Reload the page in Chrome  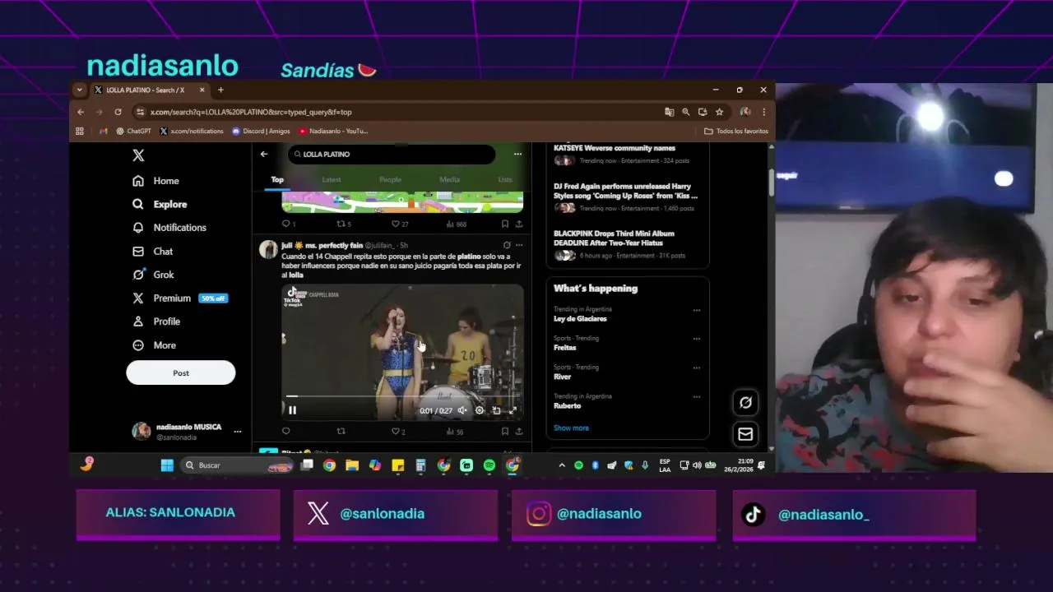118,112
